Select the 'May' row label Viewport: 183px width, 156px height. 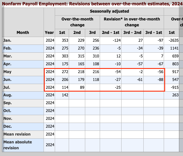pos(7,72)
